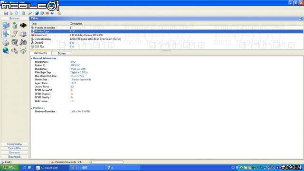Open the Printers hardware icon

pos(6,42)
